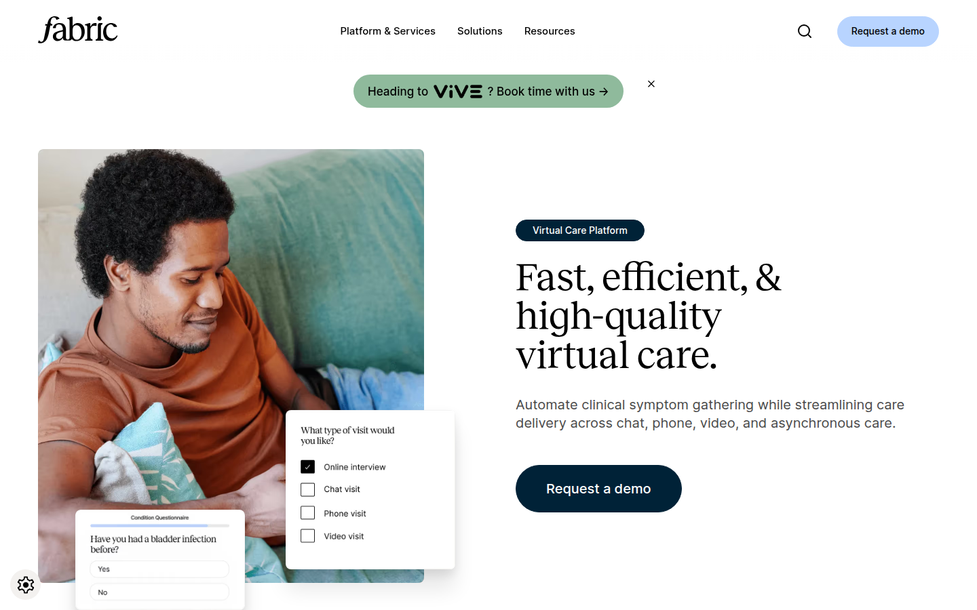The height and width of the screenshot is (610, 977).
Task: Expand the Resources menu
Action: pyautogui.click(x=550, y=31)
